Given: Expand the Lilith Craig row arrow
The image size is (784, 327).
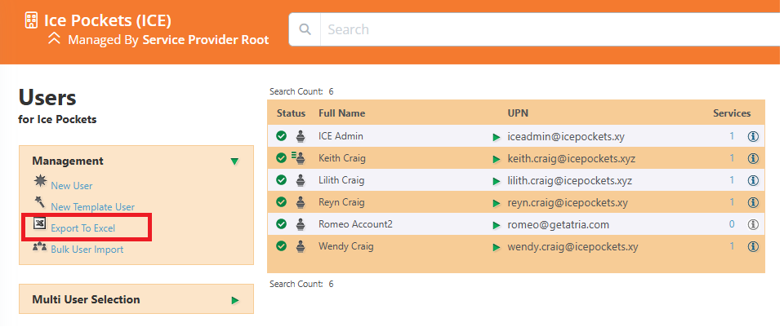Looking at the screenshot, I should click(497, 181).
